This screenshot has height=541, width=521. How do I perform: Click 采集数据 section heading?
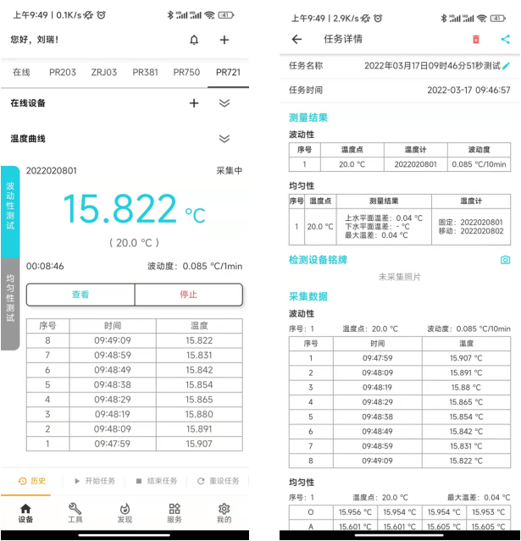308,296
